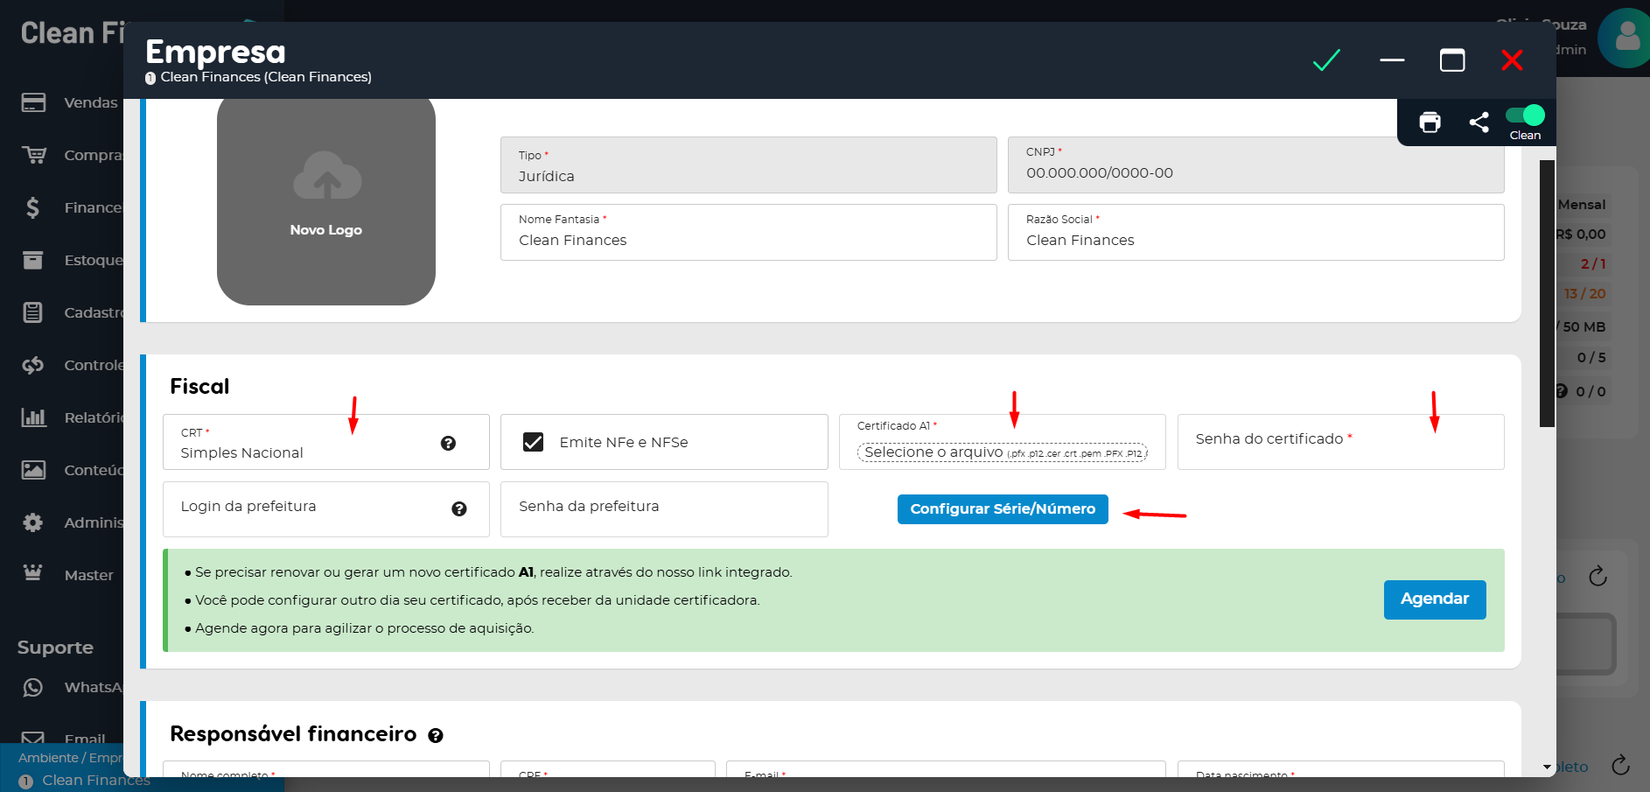Toggle the Clean switch off
The height and width of the screenshot is (792, 1650).
pos(1525,116)
